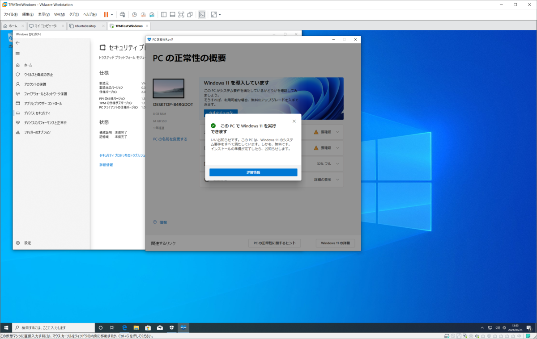Select デバイス セキュリティ in the sidebar
Viewport: 537px width, 339px height.
point(51,113)
